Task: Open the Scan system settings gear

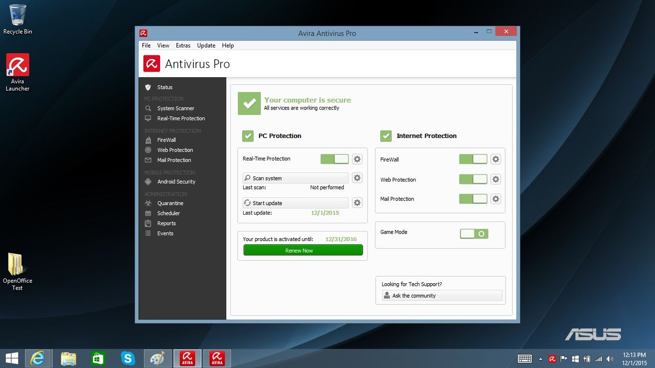Action: tap(357, 178)
